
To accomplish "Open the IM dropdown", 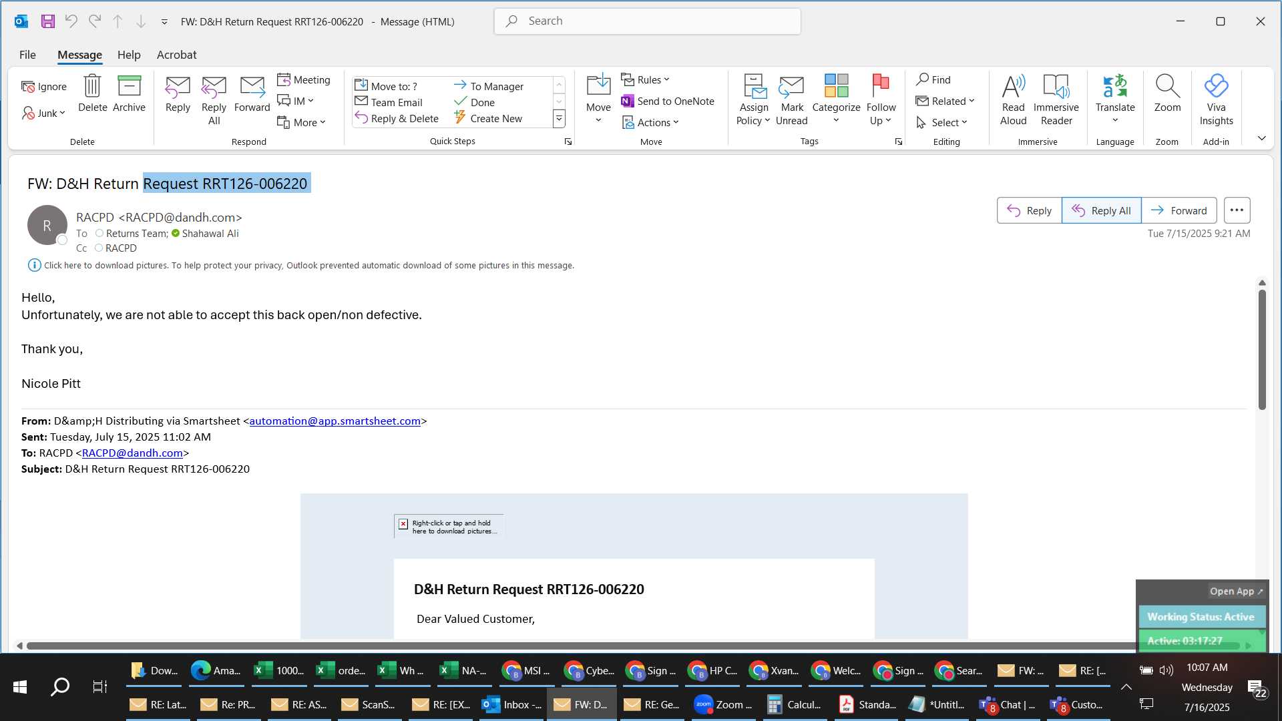I will [296, 101].
